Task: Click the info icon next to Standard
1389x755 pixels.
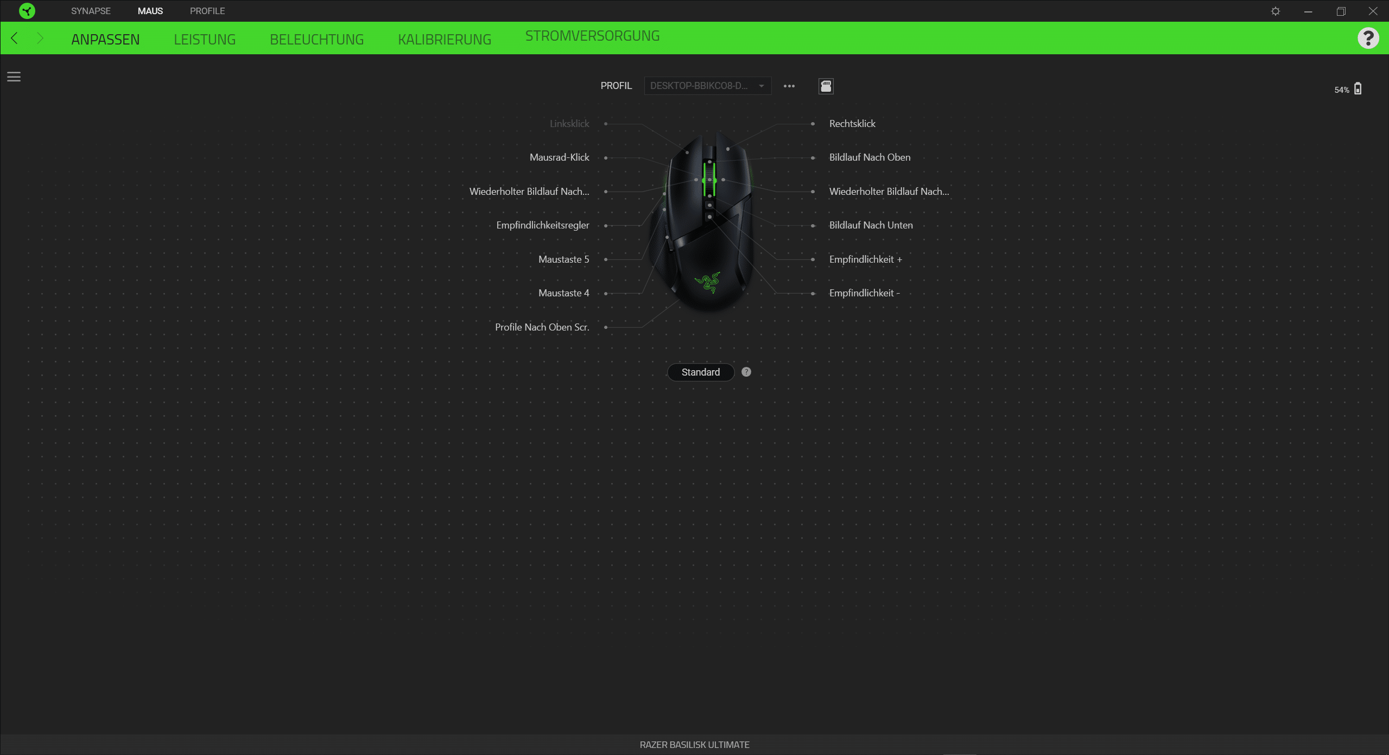Action: click(x=746, y=372)
